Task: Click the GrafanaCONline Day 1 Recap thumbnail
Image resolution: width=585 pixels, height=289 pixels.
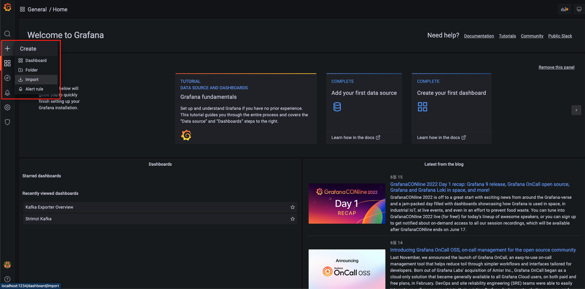Action: [347, 203]
